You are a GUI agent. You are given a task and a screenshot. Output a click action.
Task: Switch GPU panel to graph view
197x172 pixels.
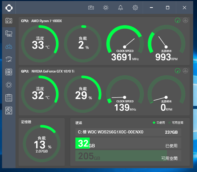[185, 71]
